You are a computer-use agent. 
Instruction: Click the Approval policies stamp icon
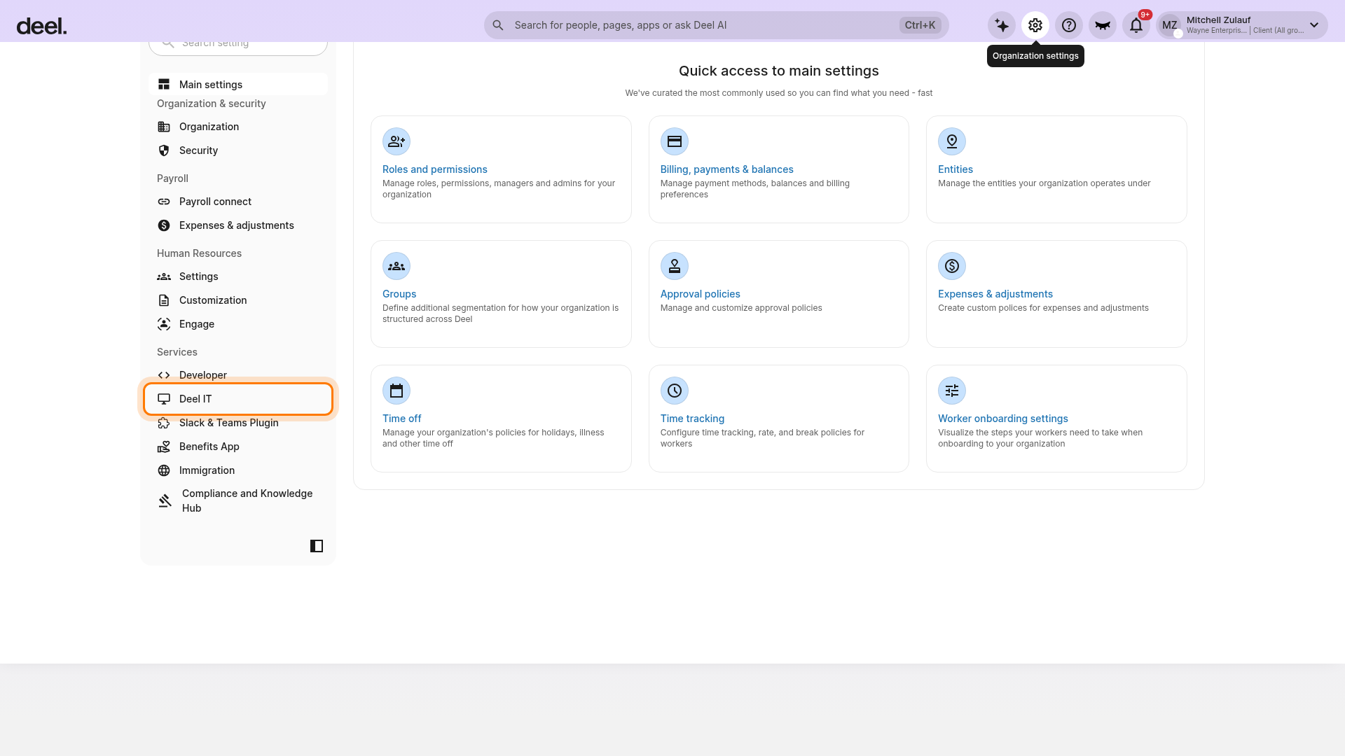click(675, 266)
